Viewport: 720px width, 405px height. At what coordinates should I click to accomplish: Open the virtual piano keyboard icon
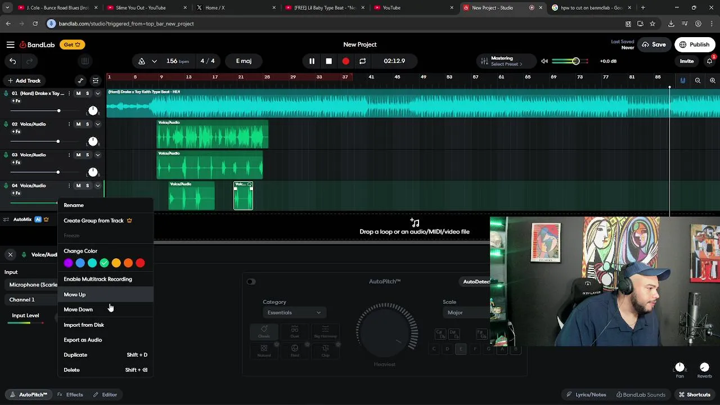point(85,61)
